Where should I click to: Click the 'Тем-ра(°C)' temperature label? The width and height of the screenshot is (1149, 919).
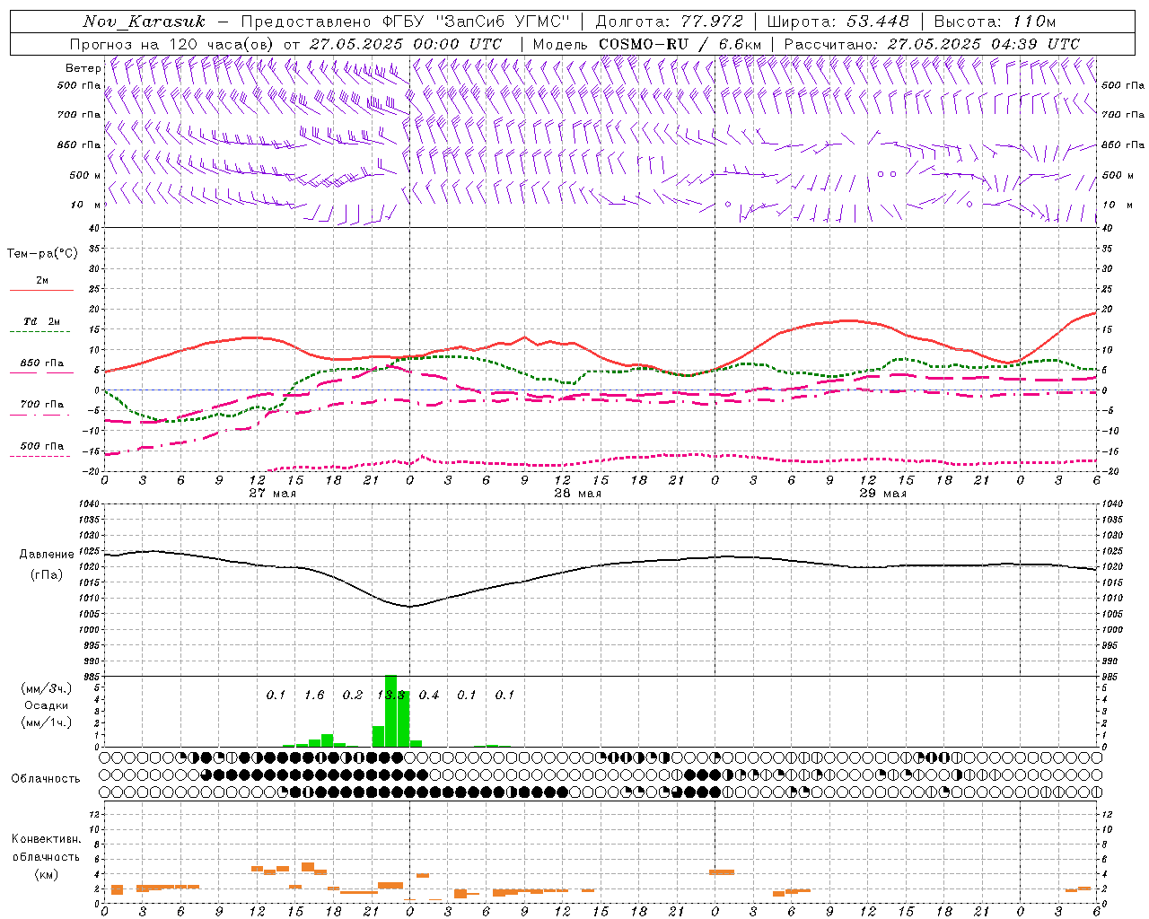pyautogui.click(x=42, y=254)
